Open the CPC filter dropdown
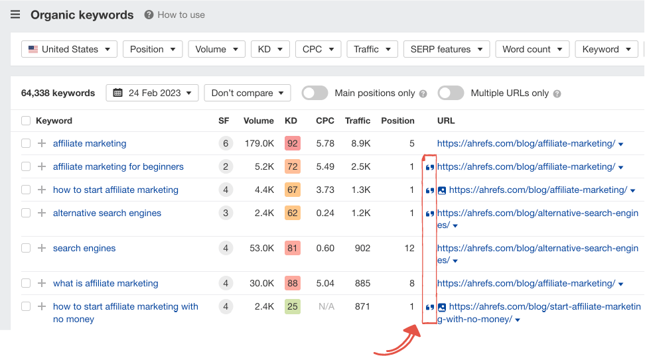 click(x=318, y=49)
